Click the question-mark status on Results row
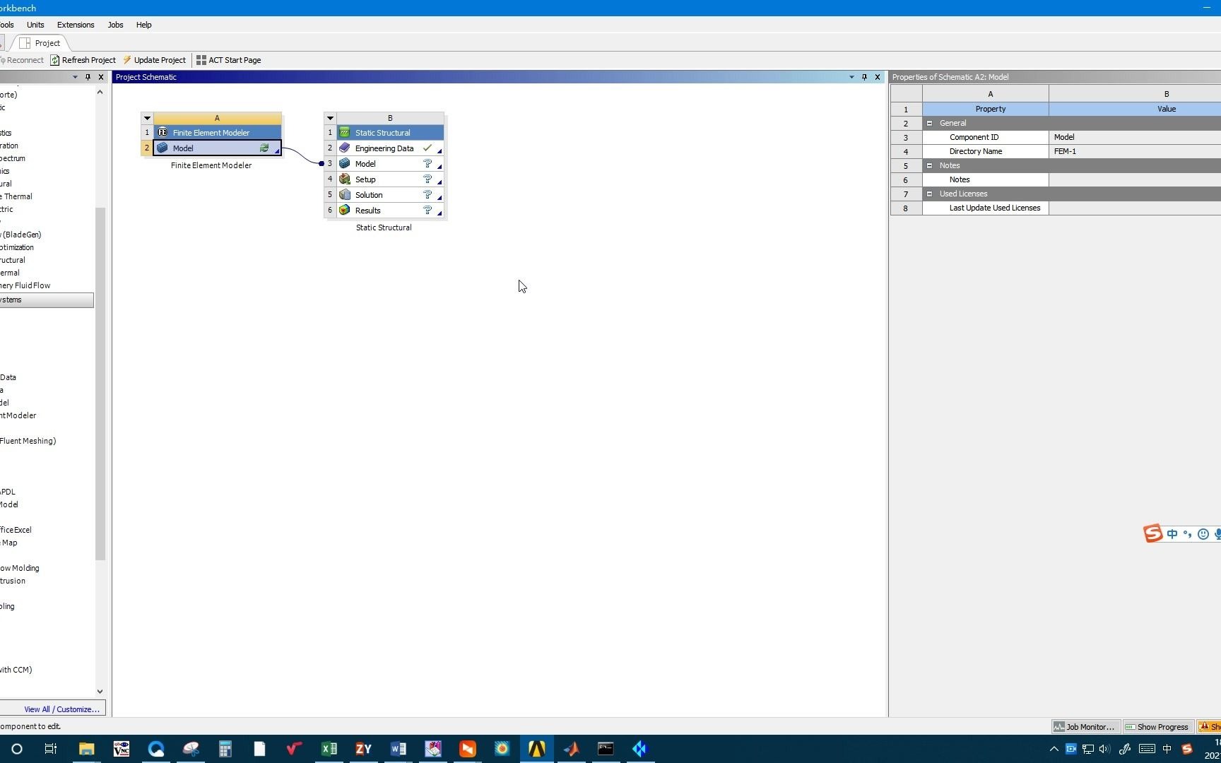The width and height of the screenshot is (1221, 763). [427, 211]
